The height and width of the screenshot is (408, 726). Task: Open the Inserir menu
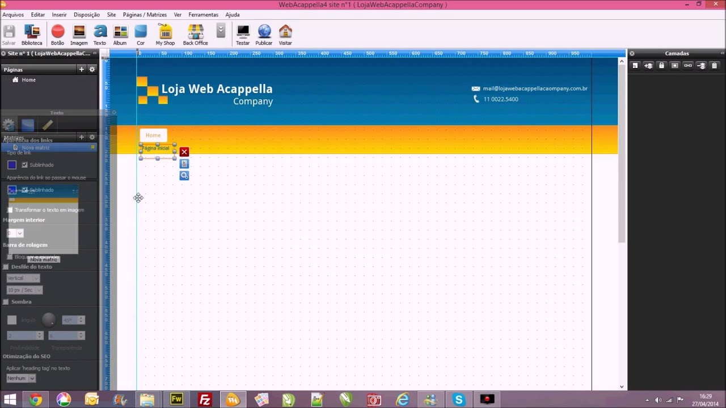pyautogui.click(x=59, y=15)
